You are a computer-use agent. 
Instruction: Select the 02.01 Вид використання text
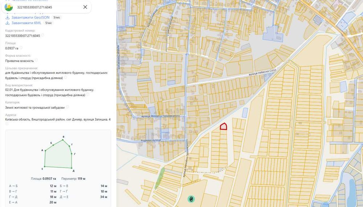coord(49,92)
